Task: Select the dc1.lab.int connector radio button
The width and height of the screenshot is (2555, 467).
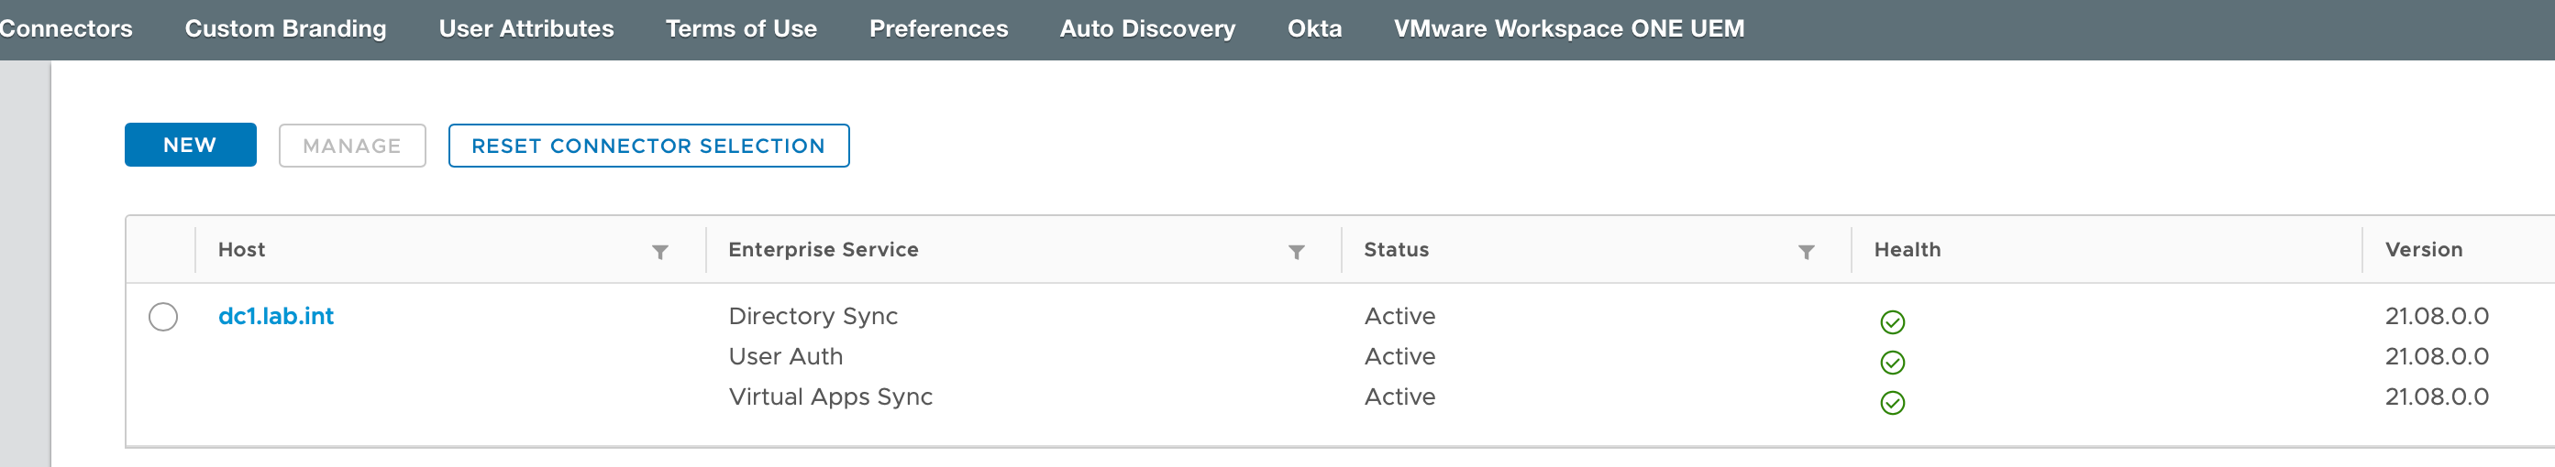Action: coord(163,317)
